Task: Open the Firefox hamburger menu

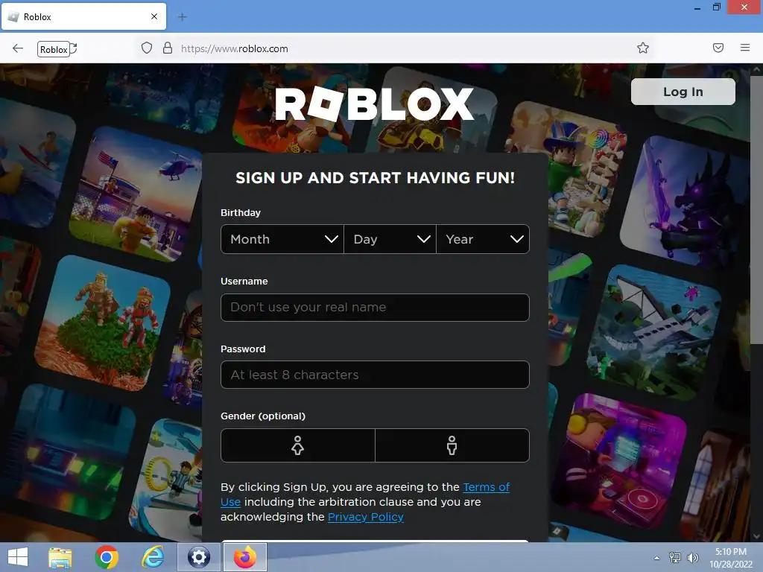Action: tap(745, 48)
